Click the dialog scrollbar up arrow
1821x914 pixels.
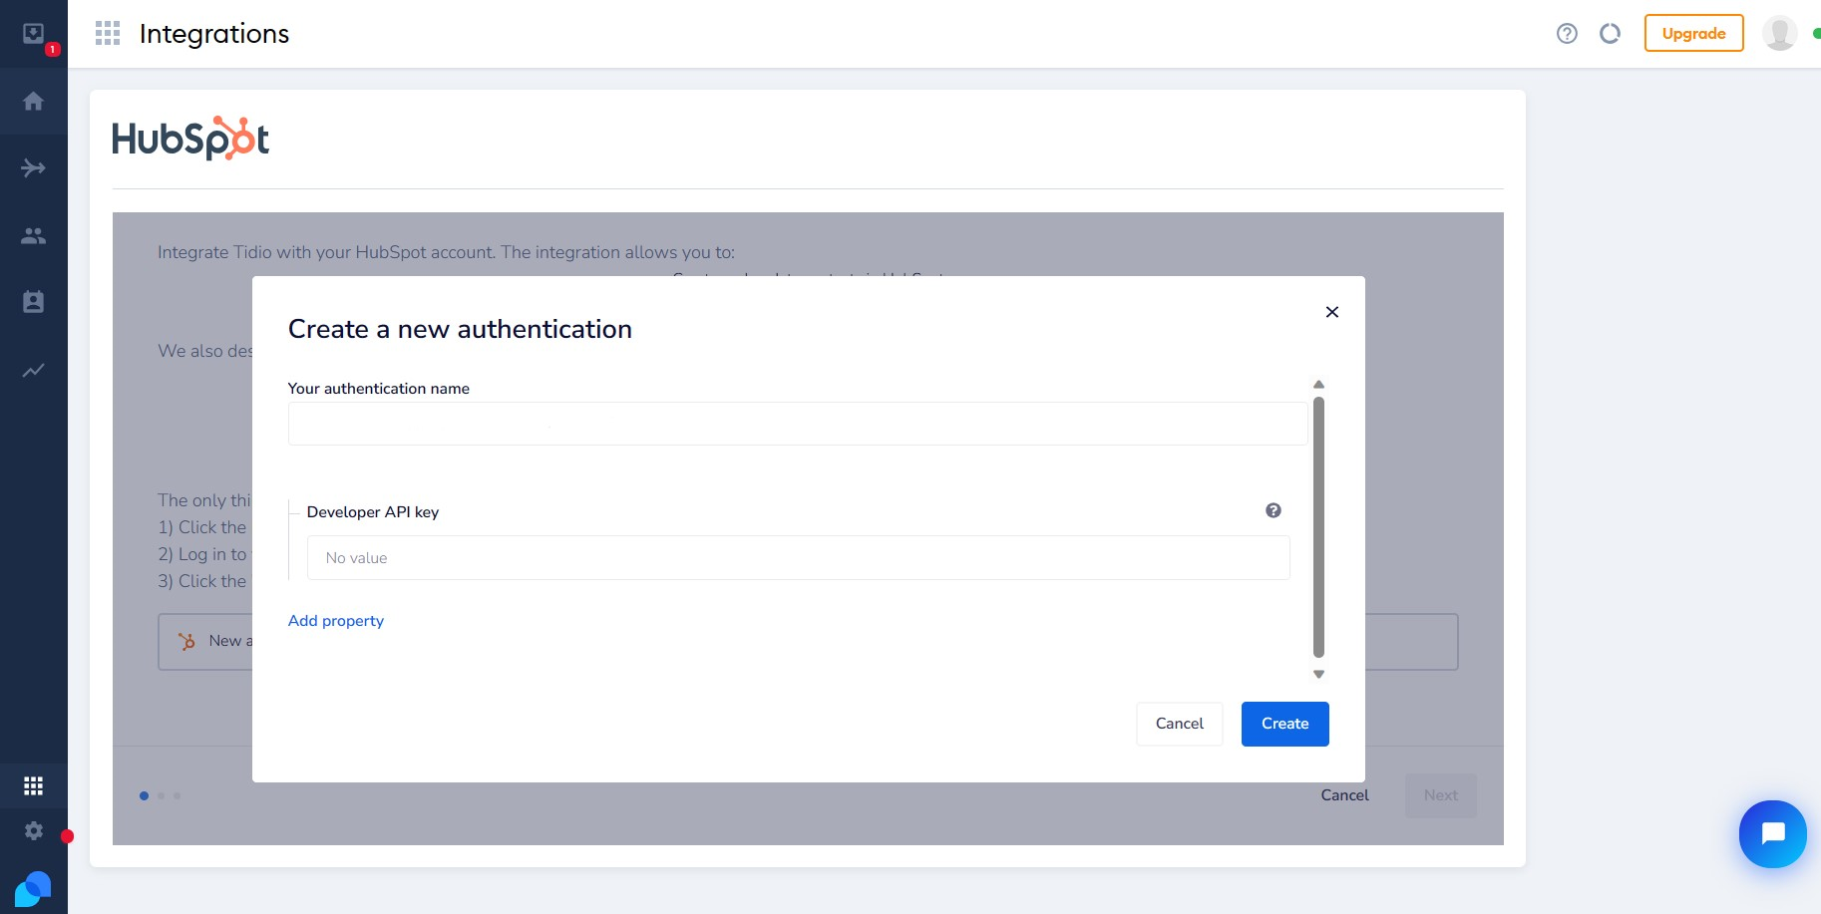(1318, 385)
